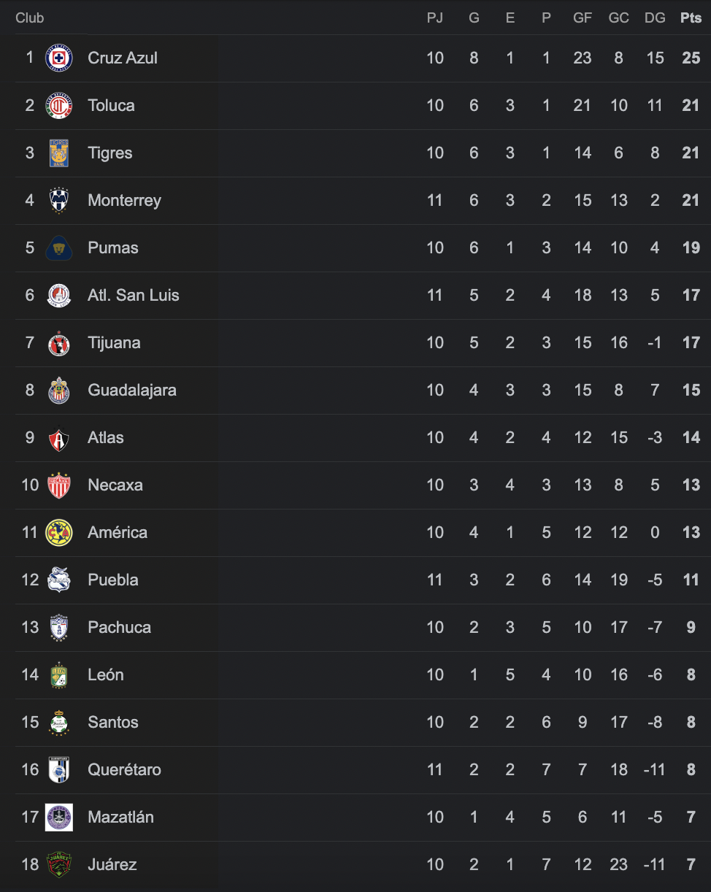Click the León team logo
This screenshot has width=711, height=892.
59,675
